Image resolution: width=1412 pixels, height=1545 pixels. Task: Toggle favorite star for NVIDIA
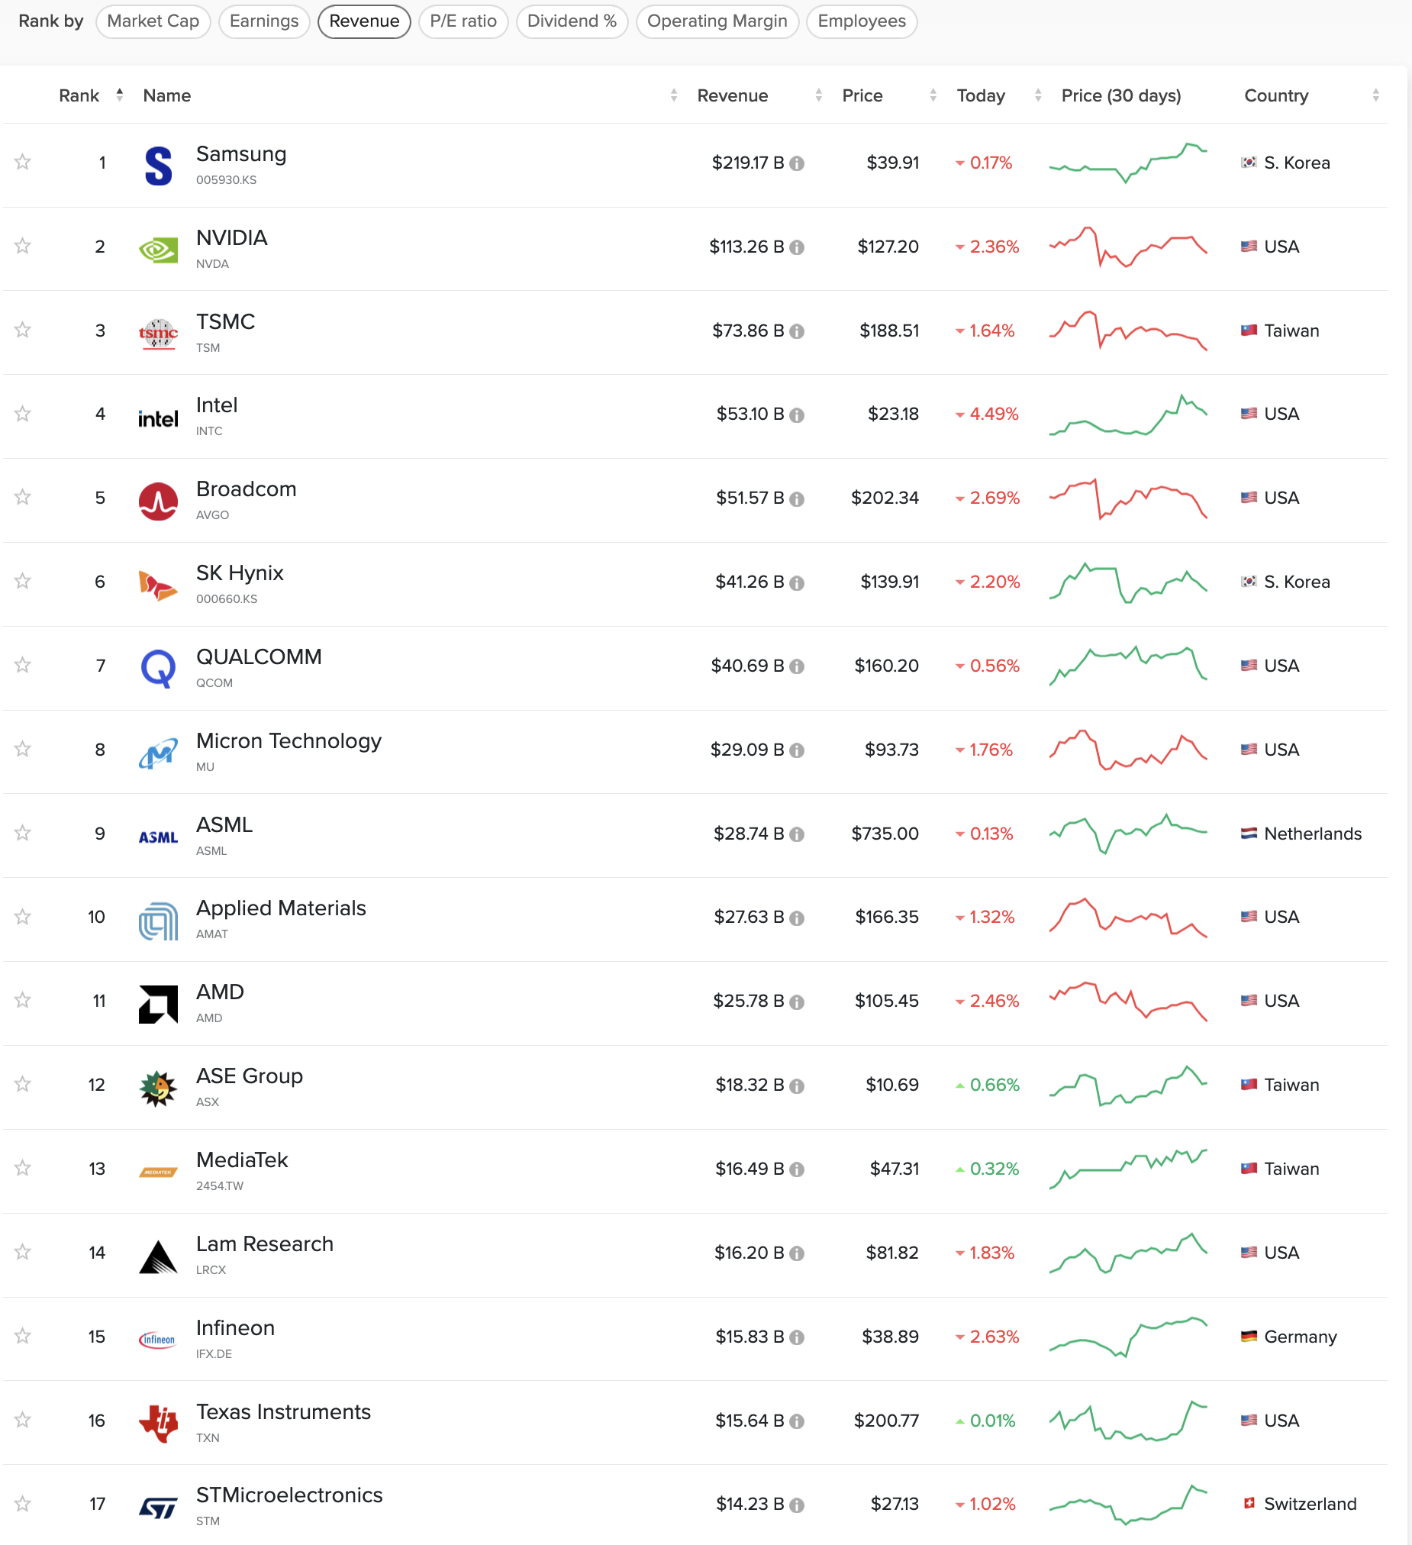pos(23,246)
